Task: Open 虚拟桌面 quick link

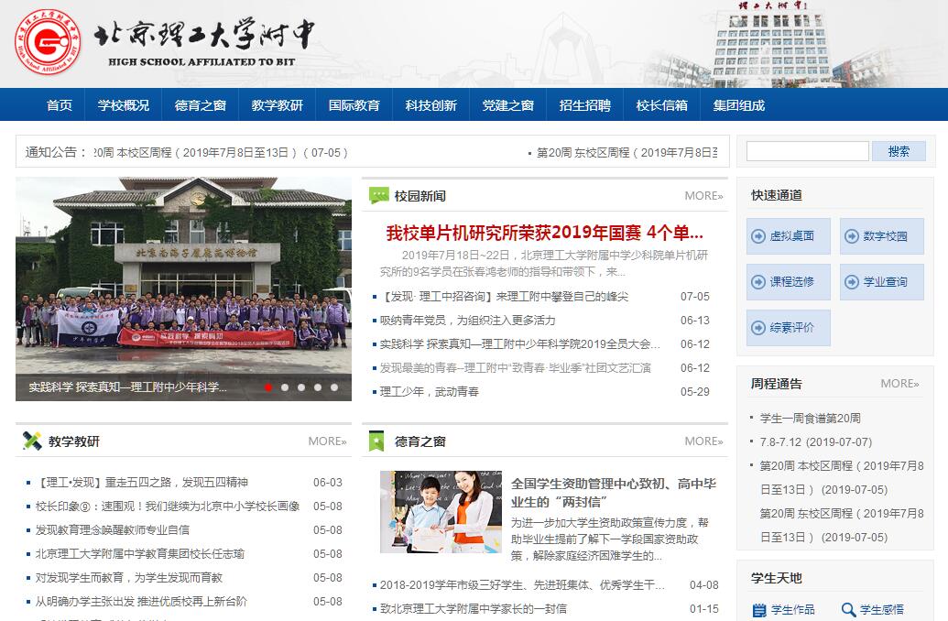Action: (788, 236)
